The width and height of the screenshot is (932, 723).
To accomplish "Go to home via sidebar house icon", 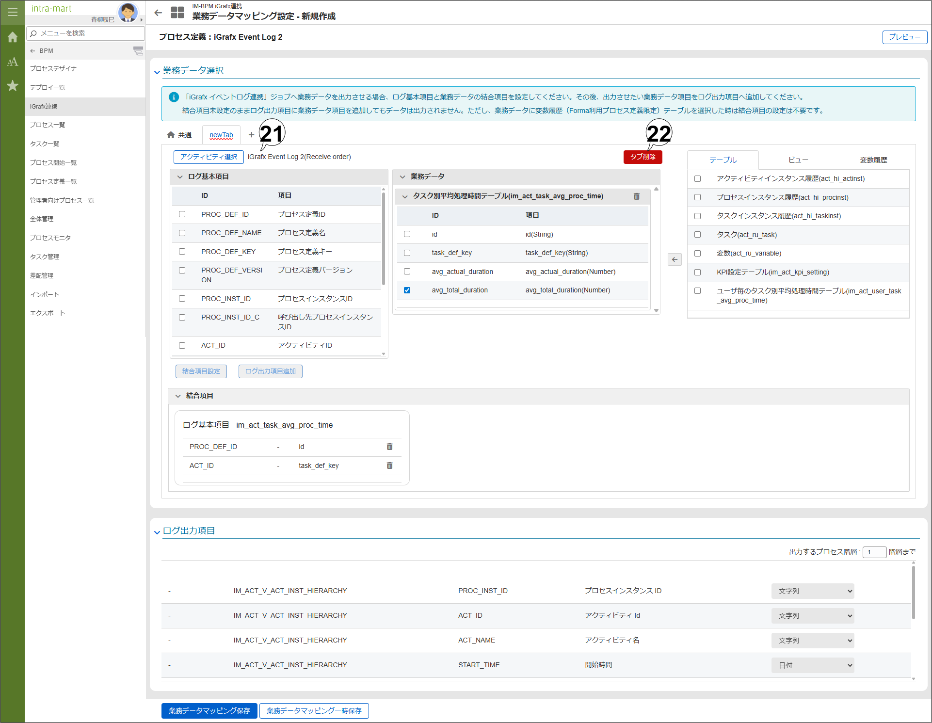I will [13, 37].
